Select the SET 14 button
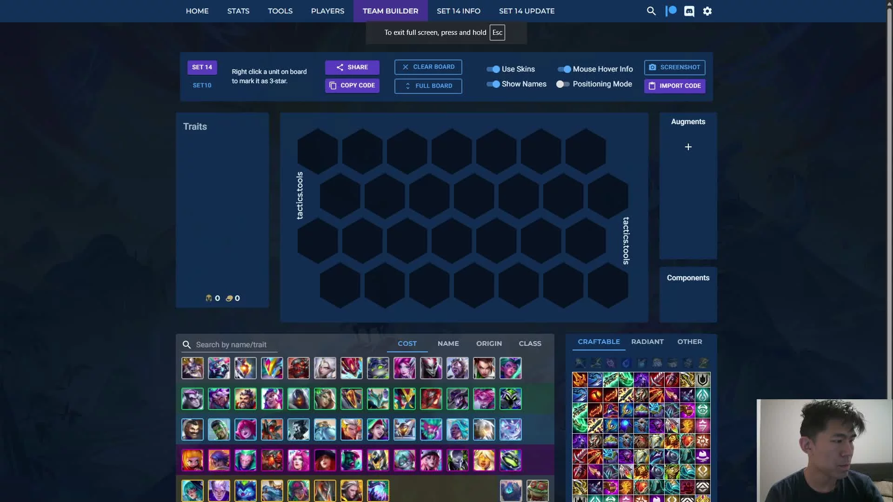Screen dimensions: 893x502 (202, 67)
